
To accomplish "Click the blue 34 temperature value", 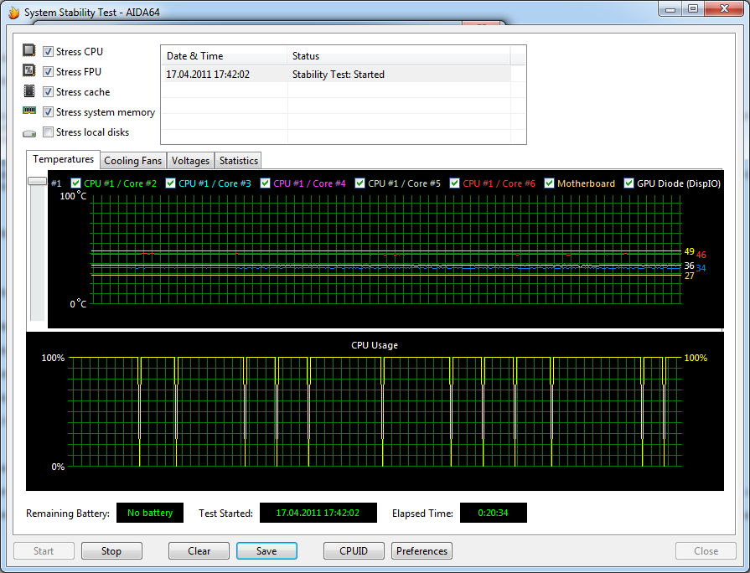I will point(701,268).
